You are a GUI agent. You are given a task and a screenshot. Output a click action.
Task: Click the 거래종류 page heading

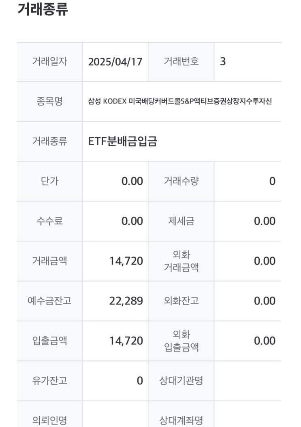click(x=43, y=9)
